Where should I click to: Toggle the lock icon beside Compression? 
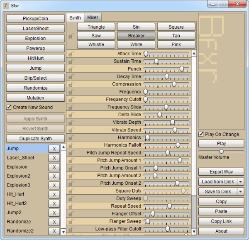coord(71,84)
